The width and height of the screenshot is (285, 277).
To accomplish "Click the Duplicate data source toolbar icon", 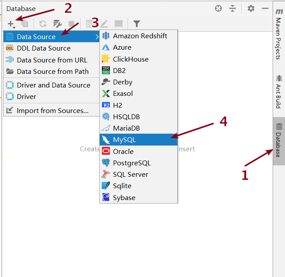I will tap(25, 24).
